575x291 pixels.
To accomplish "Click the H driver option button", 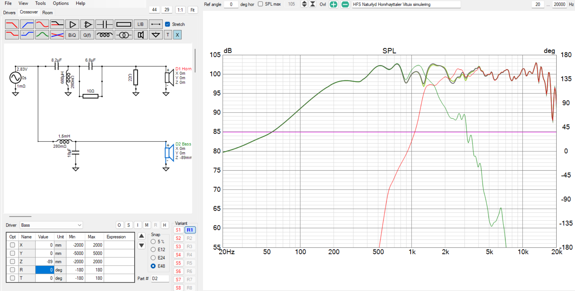I will click(164, 225).
